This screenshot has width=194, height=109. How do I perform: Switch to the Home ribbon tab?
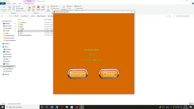pyautogui.click(x=8, y=4)
